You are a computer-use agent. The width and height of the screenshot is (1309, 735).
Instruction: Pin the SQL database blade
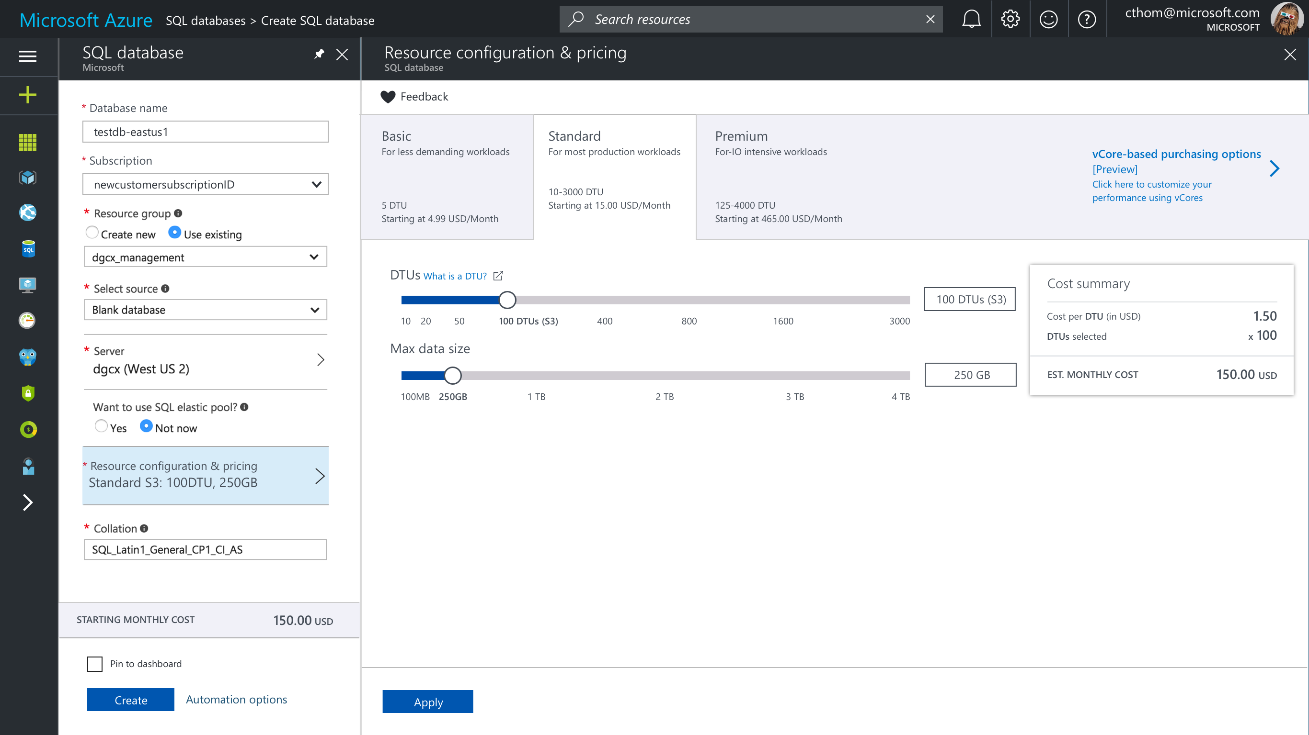point(319,54)
